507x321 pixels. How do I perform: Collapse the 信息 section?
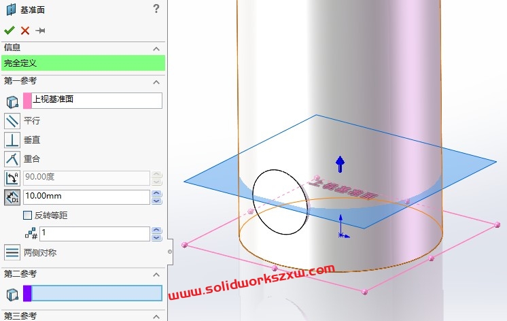tap(156, 49)
